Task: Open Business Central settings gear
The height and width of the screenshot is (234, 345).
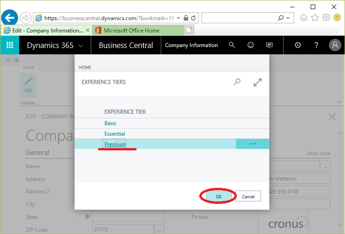Action: coord(298,45)
